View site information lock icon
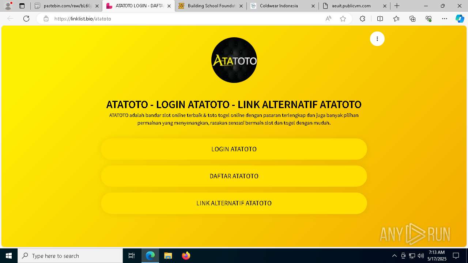468x263 pixels. pos(46,19)
